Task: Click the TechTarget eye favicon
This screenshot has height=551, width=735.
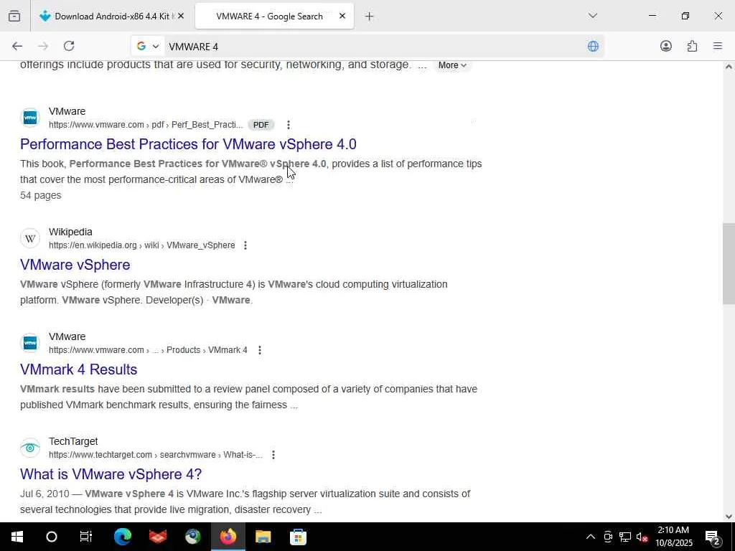Action: coord(30,448)
